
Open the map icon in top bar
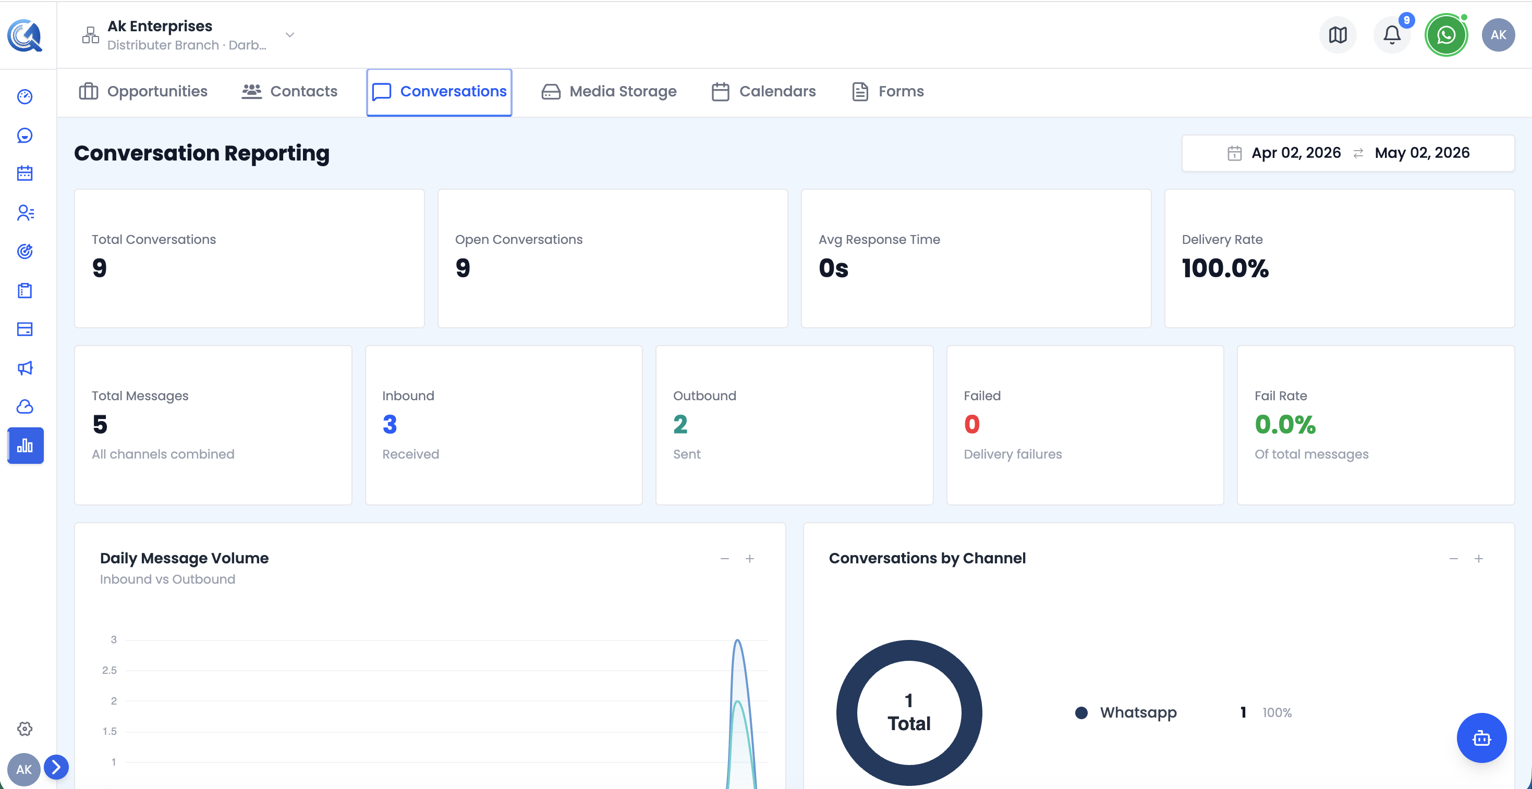(1338, 35)
